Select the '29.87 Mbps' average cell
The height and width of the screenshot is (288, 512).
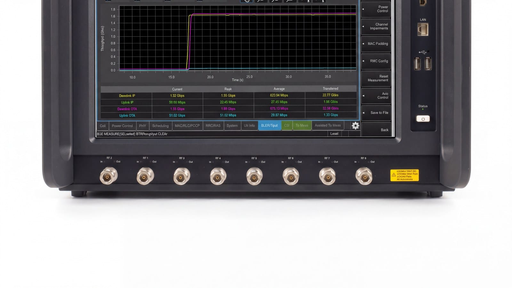[279, 115]
